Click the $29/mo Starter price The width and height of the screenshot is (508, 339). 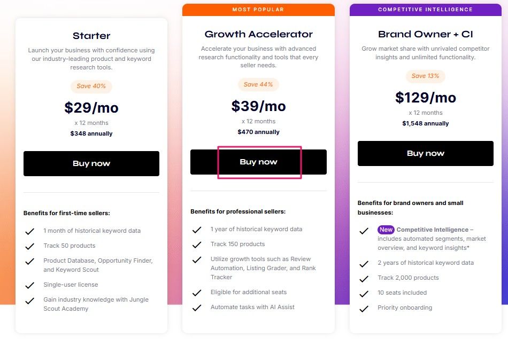click(91, 107)
